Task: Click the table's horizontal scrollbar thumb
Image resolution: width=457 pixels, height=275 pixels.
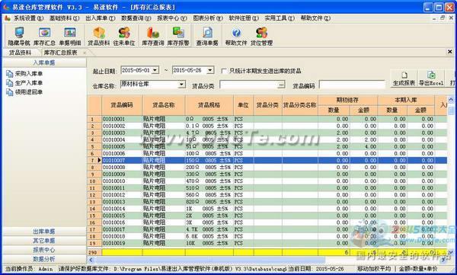Action: 210,260
